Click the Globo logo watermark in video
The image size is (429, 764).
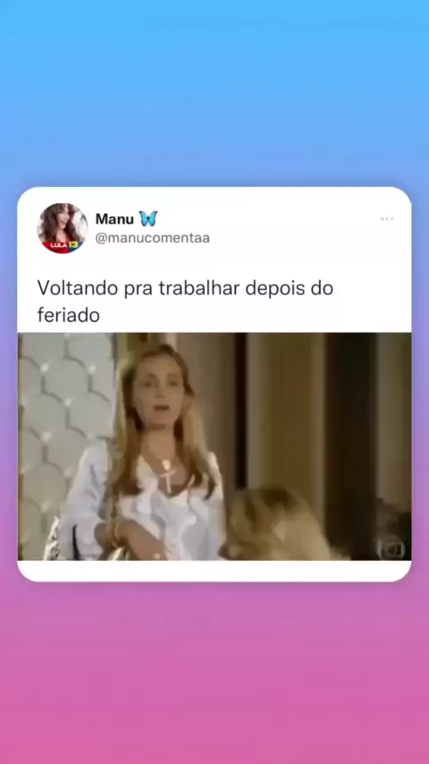click(x=391, y=547)
